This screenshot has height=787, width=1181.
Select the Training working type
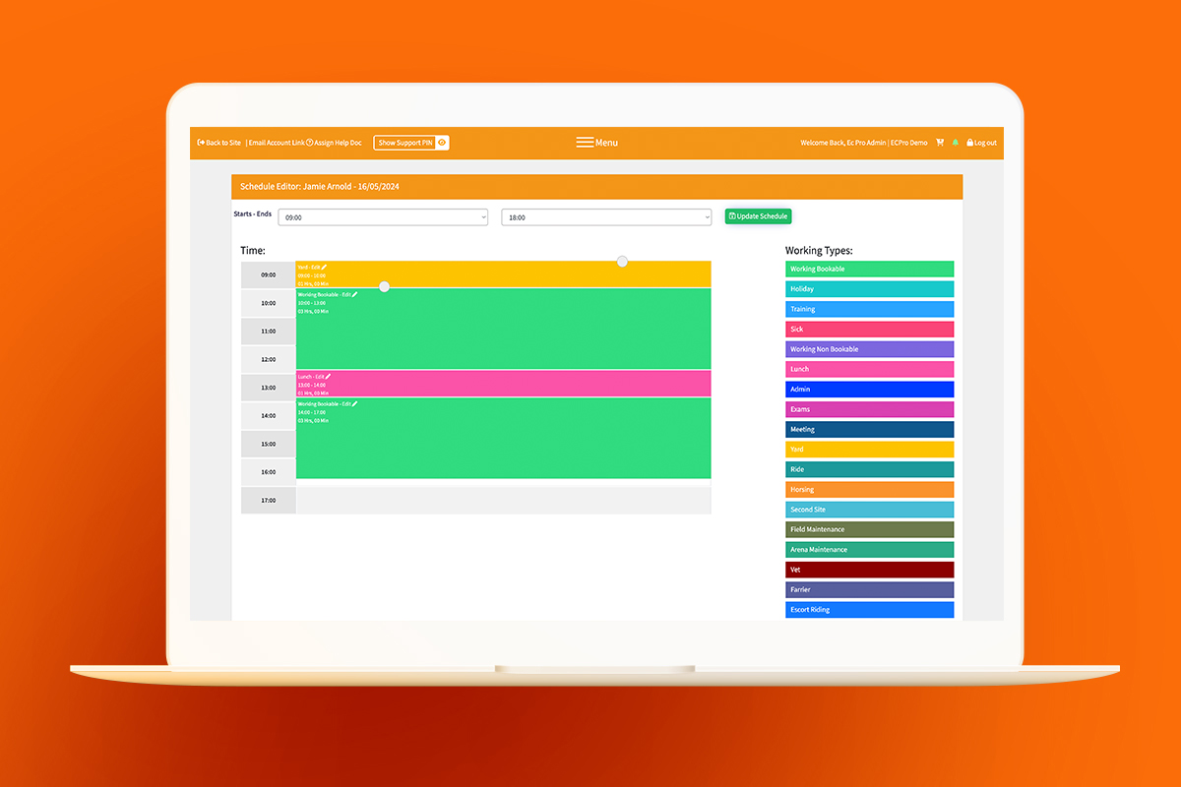(x=869, y=308)
